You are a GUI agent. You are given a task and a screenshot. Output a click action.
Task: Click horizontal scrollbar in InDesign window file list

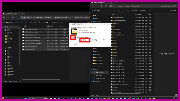[x=125, y=93]
